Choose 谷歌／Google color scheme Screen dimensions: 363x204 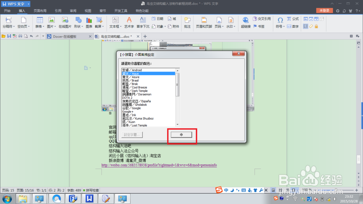coord(148,108)
